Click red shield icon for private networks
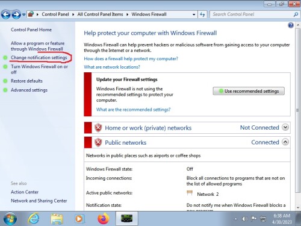301x226 pixels. pyautogui.click(x=98, y=128)
